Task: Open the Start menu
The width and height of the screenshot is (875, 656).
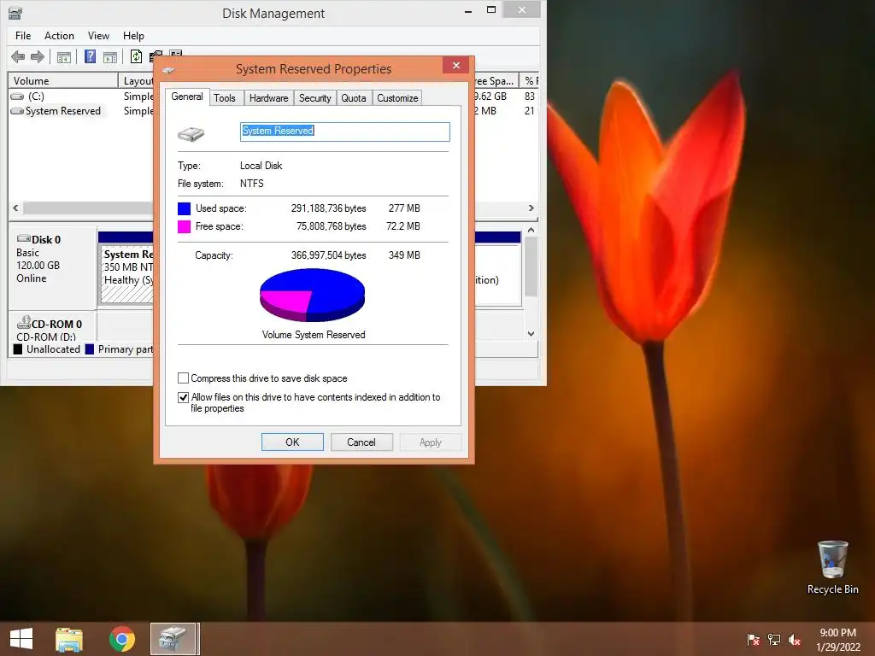Action: [21, 639]
